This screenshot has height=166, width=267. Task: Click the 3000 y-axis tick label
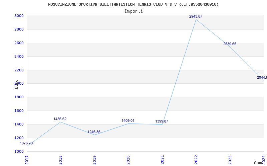19,16
